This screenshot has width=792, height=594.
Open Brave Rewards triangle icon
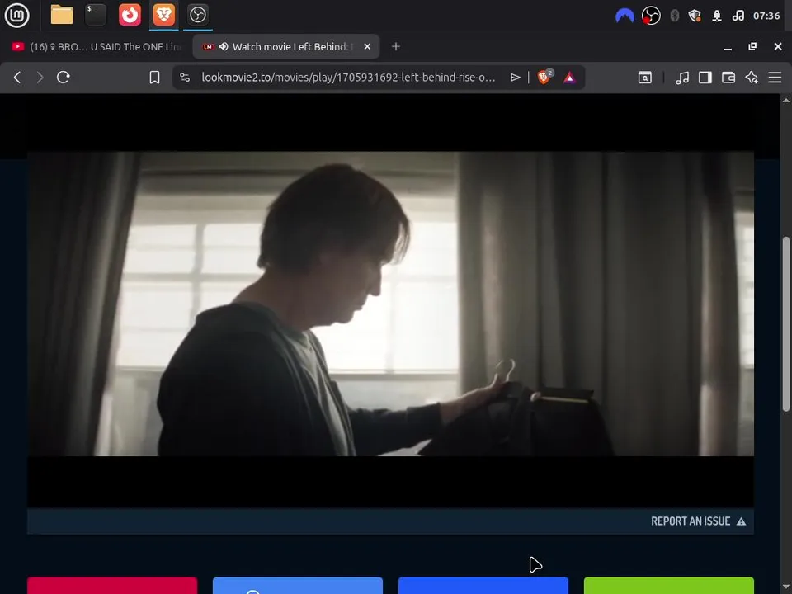[569, 78]
